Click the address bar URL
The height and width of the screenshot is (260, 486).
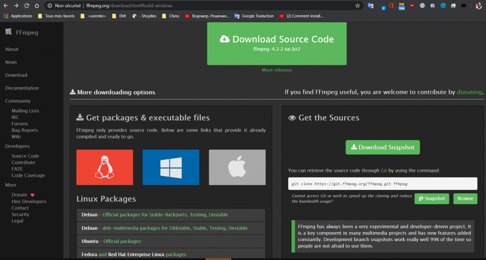click(x=129, y=6)
